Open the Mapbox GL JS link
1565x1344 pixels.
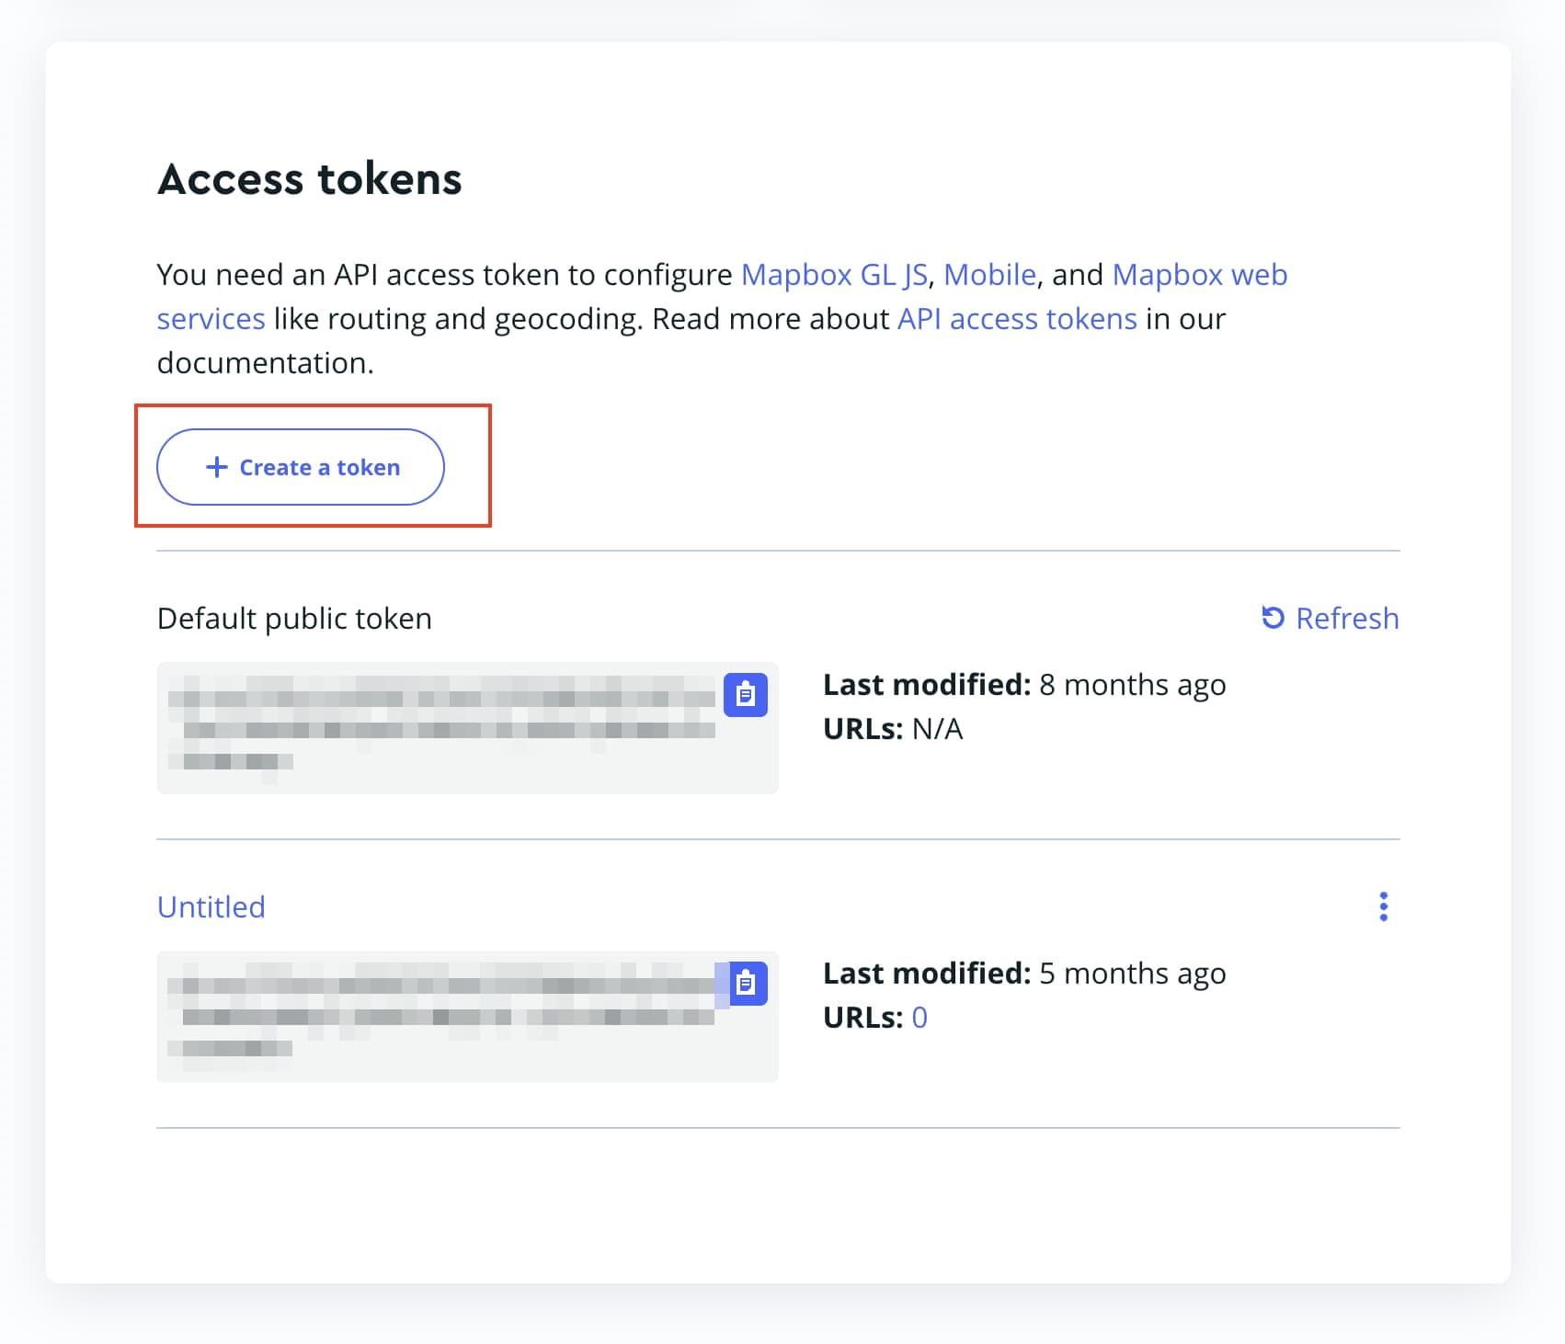pos(834,275)
